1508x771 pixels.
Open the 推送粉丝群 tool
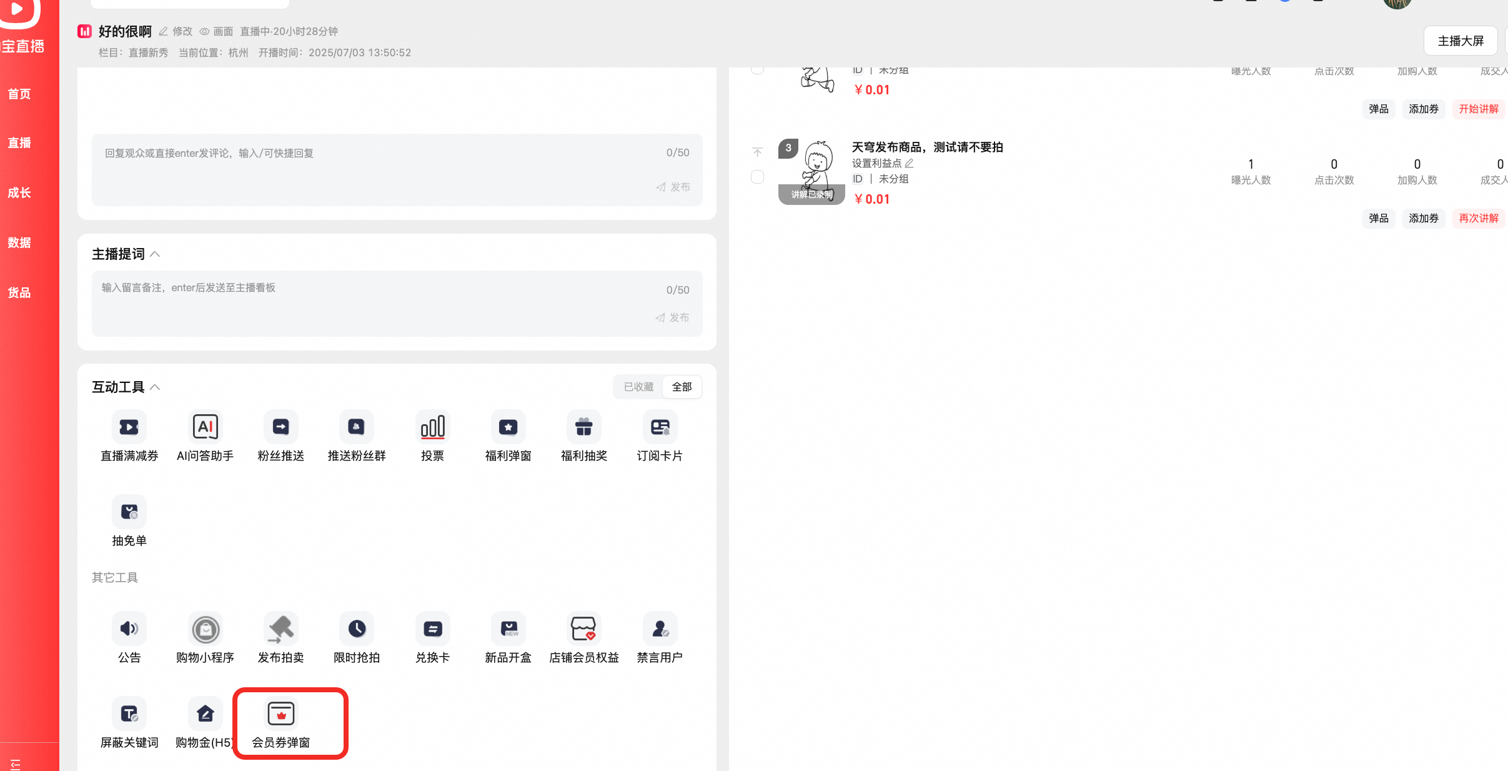(357, 437)
